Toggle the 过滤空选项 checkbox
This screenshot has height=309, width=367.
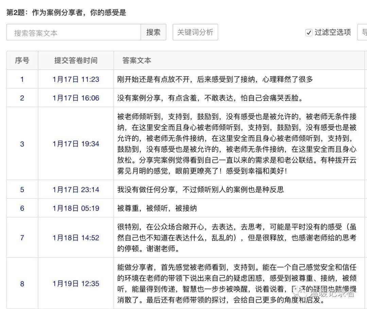pyautogui.click(x=309, y=32)
